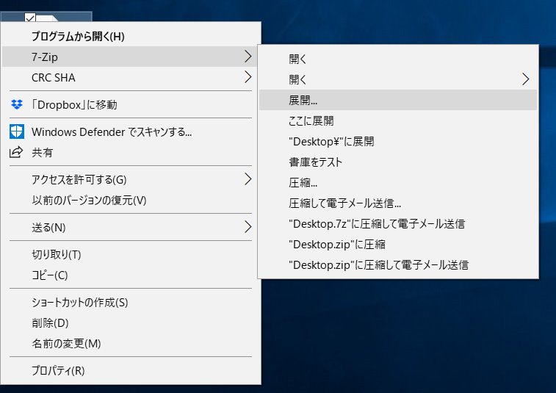
Task: Choose "Desktop.zip"に圧縮
Action: click(x=398, y=244)
